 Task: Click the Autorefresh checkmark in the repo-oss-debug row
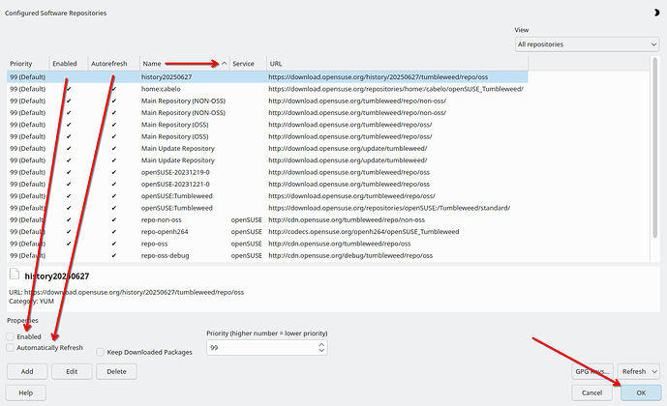113,255
